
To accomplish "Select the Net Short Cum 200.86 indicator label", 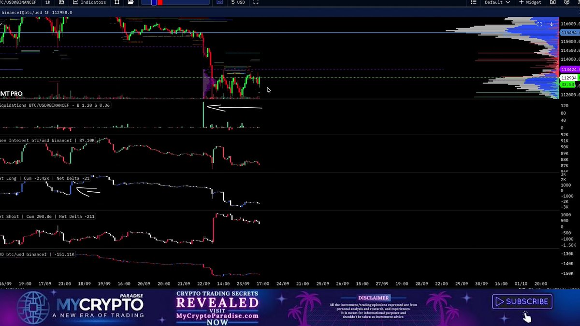I will [x=48, y=216].
